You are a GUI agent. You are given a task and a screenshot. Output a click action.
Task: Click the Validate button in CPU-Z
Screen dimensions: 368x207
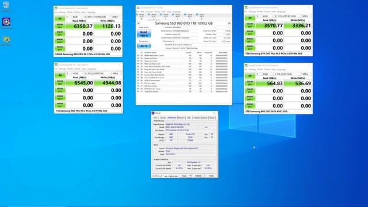click(x=198, y=176)
